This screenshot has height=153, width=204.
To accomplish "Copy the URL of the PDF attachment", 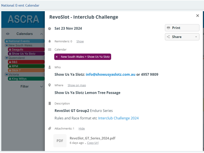I will pos(93,143).
